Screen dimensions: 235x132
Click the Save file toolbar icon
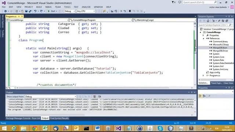[26, 11]
